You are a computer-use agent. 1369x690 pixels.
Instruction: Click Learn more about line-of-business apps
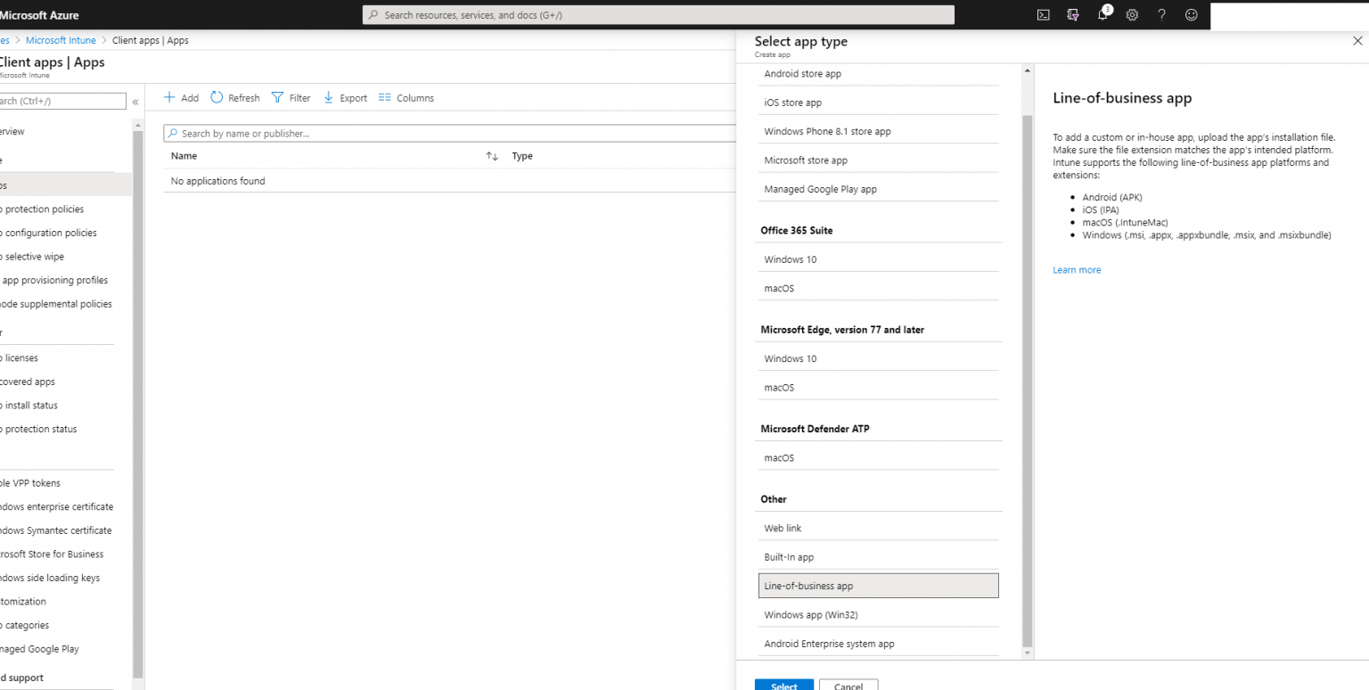pos(1076,269)
